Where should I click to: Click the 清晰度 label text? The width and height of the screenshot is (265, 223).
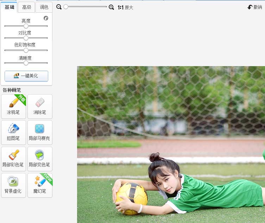[x=25, y=58]
